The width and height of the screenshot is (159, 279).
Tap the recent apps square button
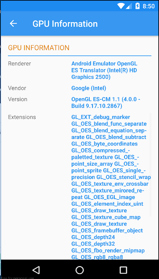tap(123, 270)
